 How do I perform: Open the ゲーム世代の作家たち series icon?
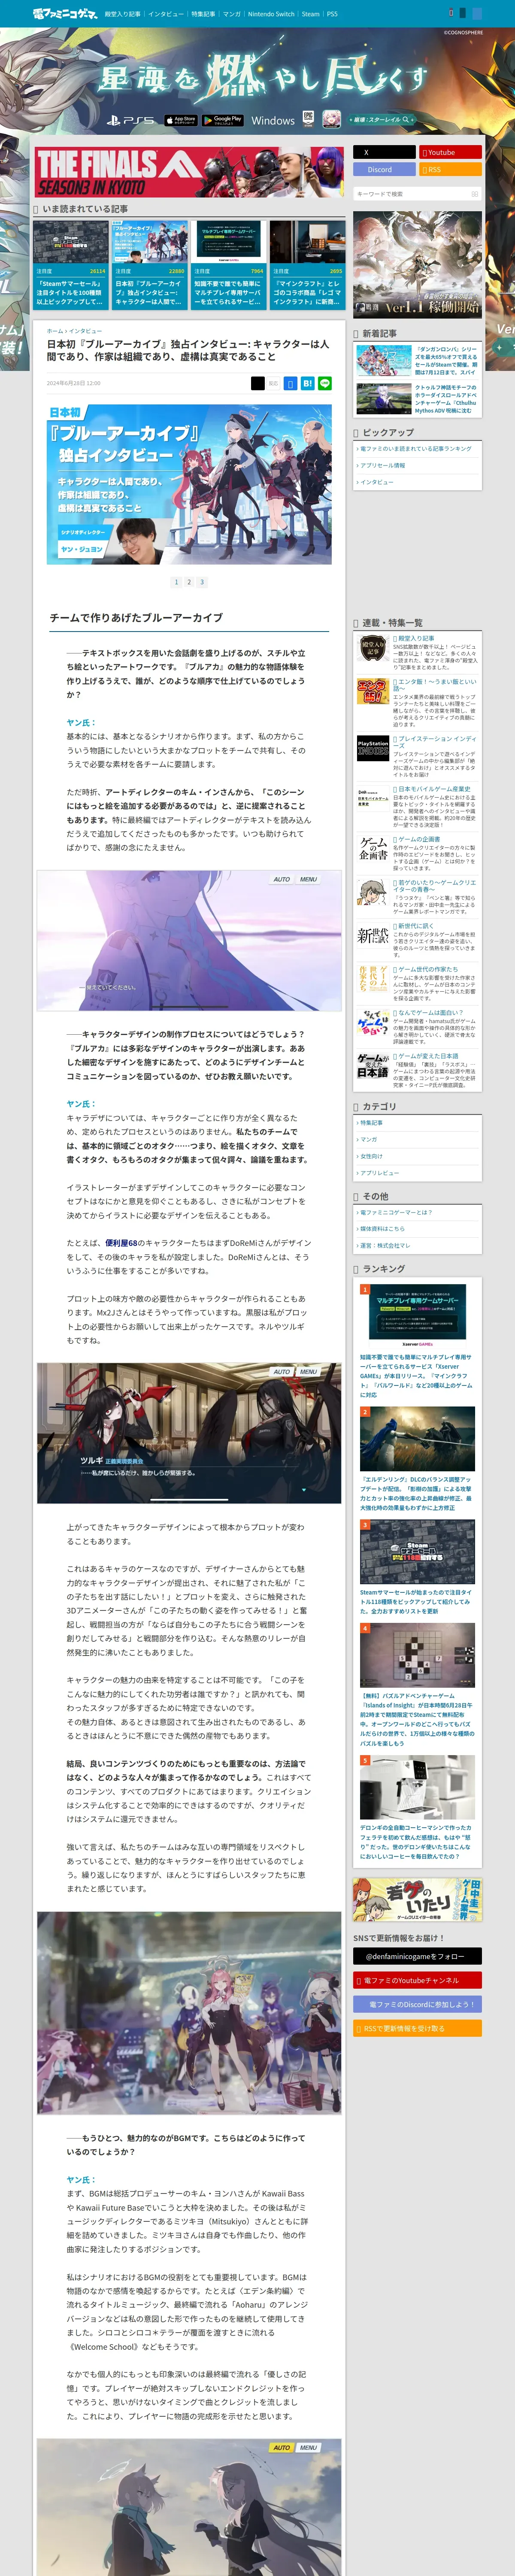click(x=373, y=979)
